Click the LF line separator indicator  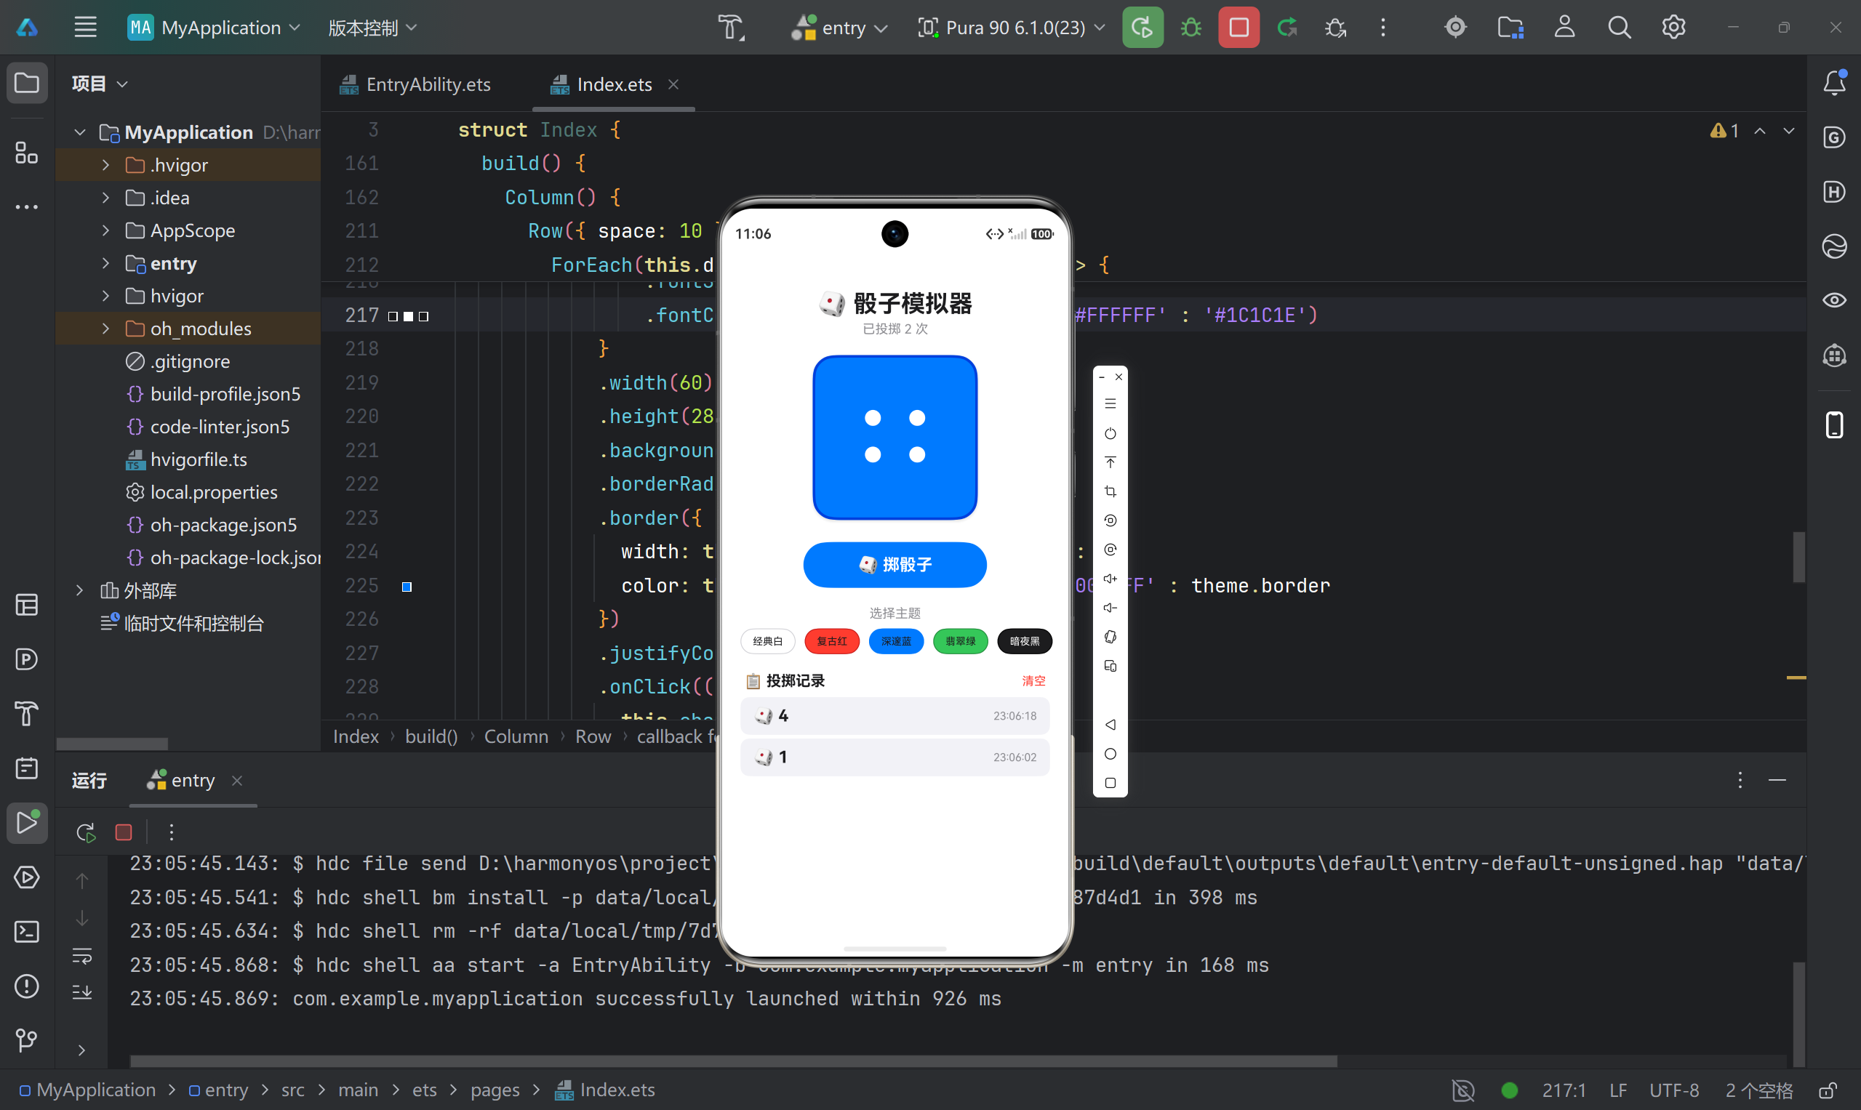point(1618,1090)
